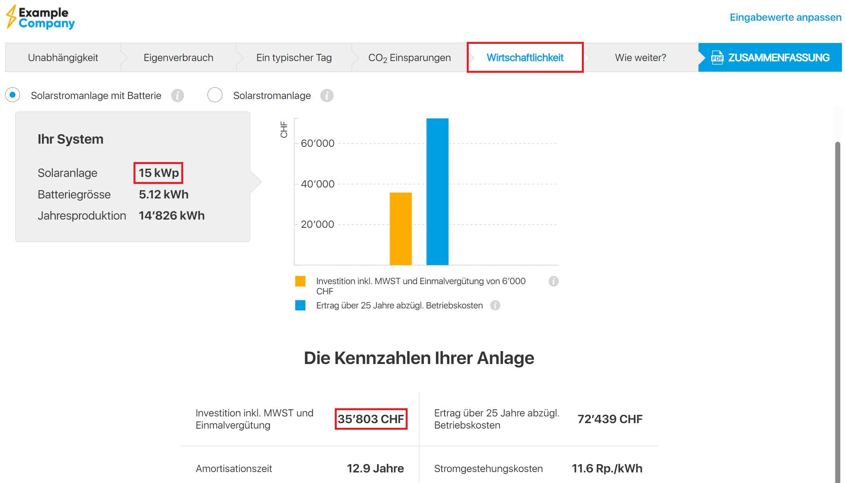Screen dimensions: 845x483
Task: Go to Ein typischer Tag tab
Action: (x=294, y=58)
